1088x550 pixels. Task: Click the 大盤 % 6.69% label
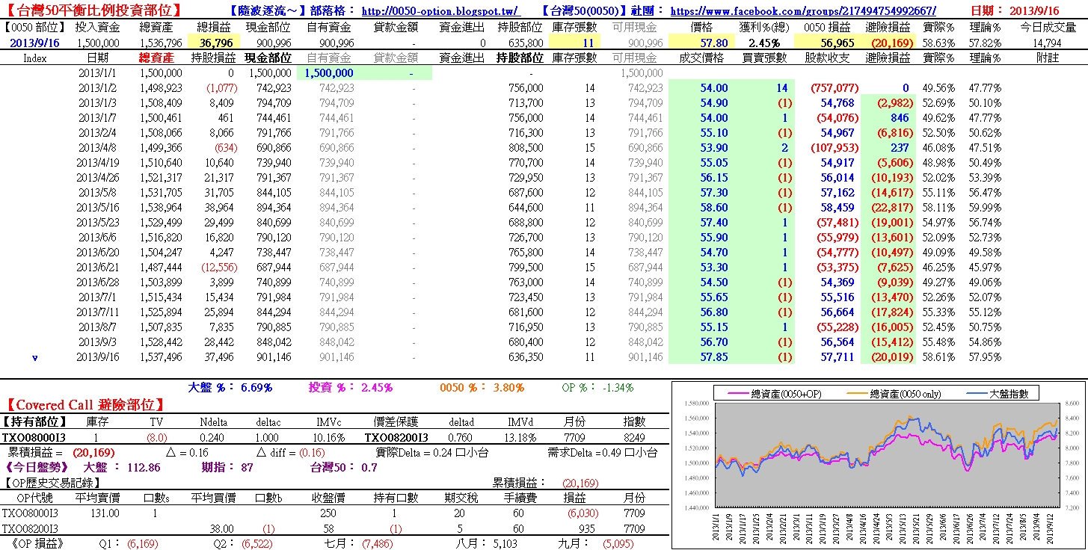(x=230, y=387)
